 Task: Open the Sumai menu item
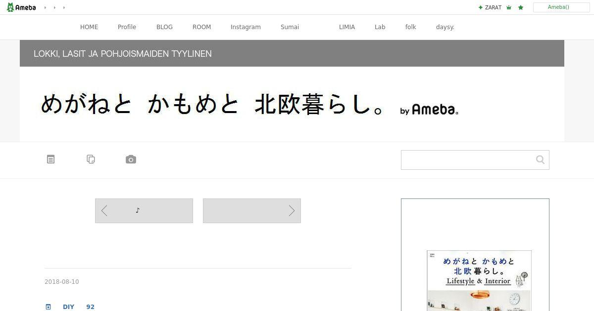point(290,27)
